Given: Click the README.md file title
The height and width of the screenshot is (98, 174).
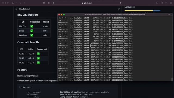Looking at the screenshot, I should tap(24, 9).
